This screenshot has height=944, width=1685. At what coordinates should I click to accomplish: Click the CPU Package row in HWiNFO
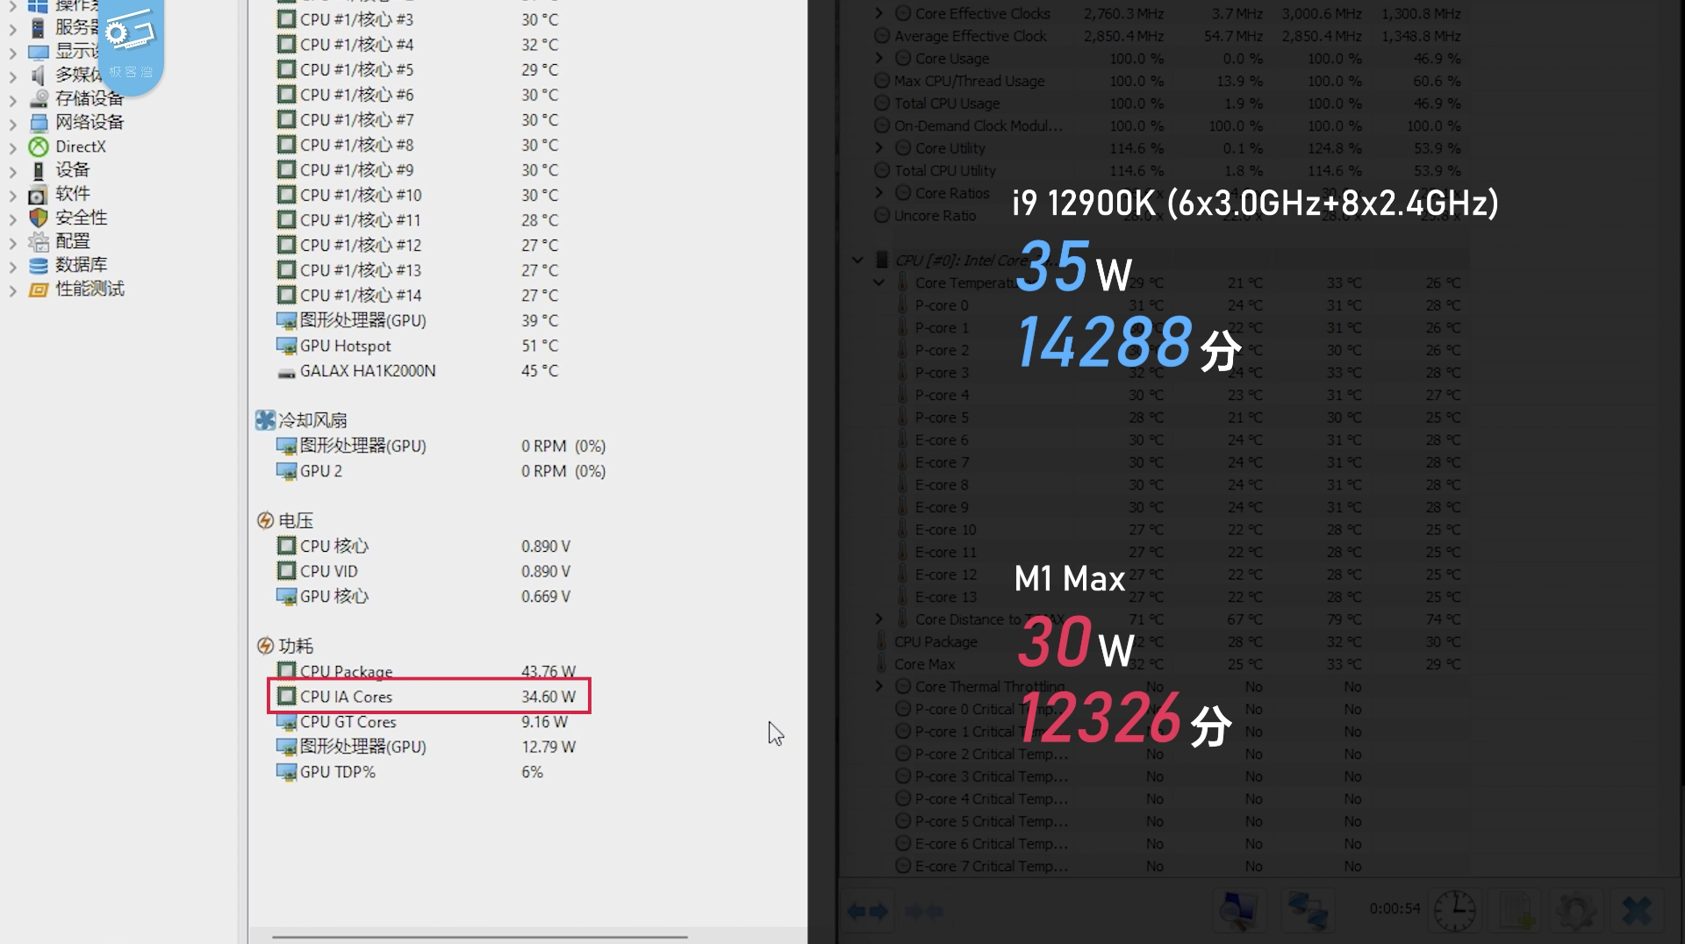click(1169, 641)
